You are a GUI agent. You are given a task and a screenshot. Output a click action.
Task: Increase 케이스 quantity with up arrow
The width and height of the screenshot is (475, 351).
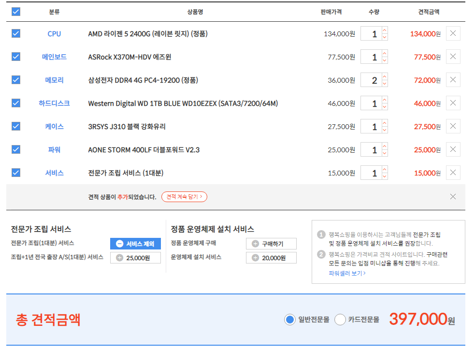coord(385,123)
